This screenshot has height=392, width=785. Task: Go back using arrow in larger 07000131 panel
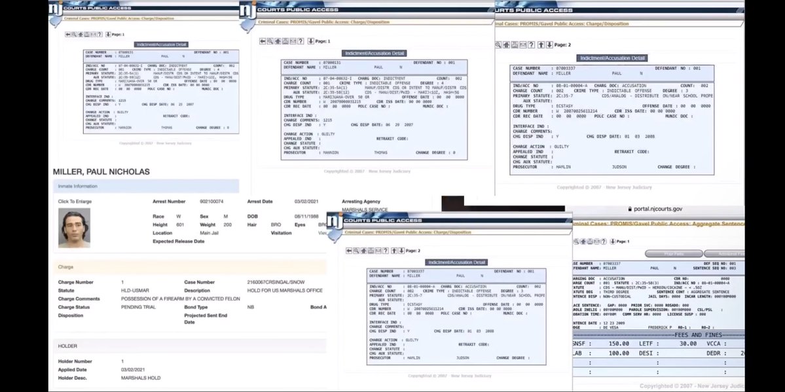(x=263, y=41)
